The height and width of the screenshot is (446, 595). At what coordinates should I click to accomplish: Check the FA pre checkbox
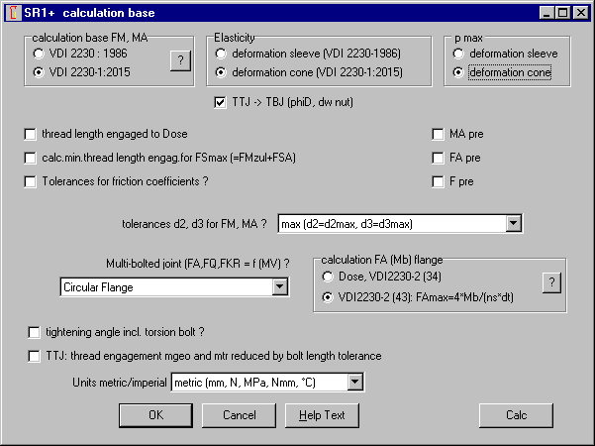coord(439,157)
